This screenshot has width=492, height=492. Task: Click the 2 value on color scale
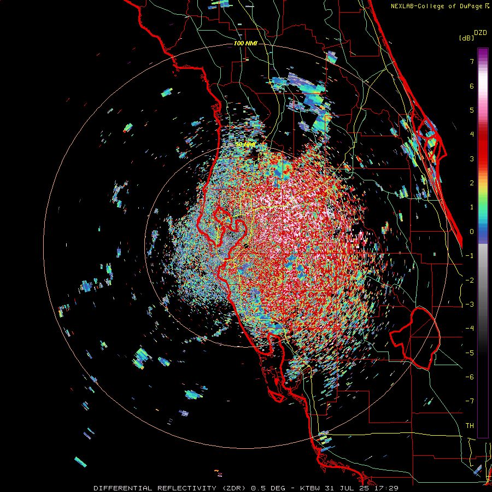pyautogui.click(x=472, y=183)
